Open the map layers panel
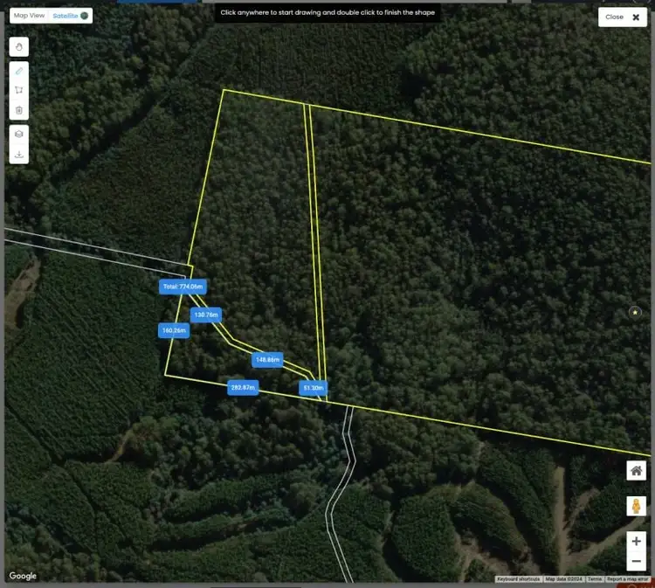Viewport: 655px width, 588px height. click(x=19, y=135)
